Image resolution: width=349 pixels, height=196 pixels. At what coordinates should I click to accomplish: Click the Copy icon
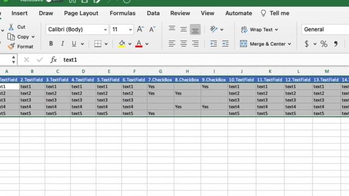point(11,36)
